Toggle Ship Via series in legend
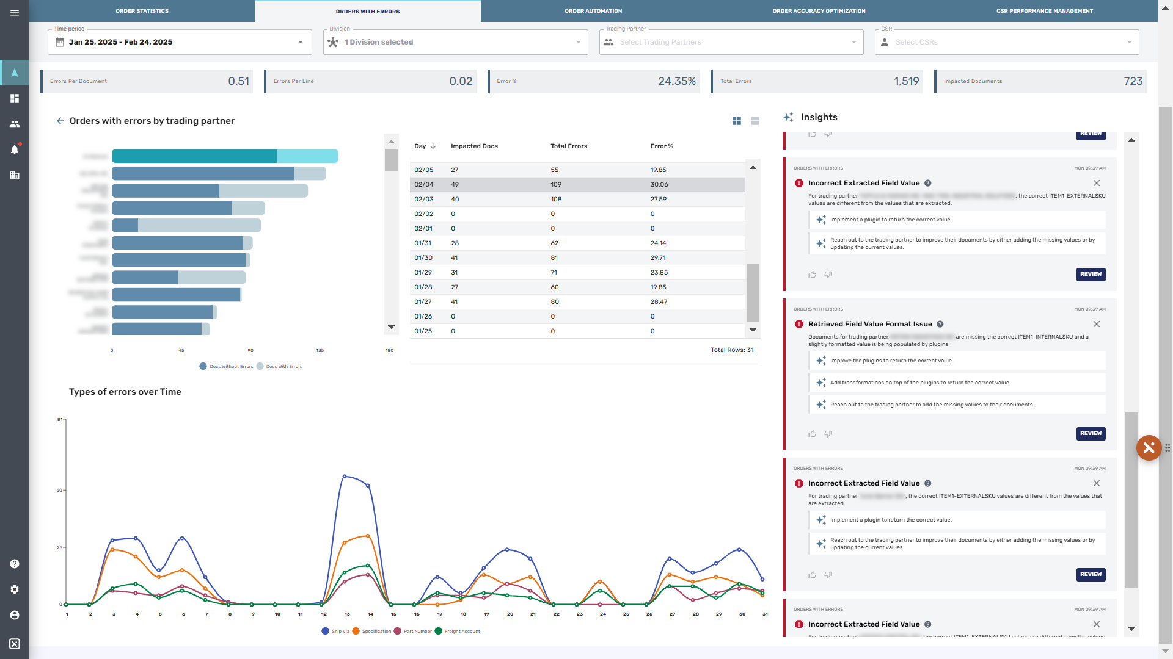This screenshot has width=1173, height=659. pos(335,631)
